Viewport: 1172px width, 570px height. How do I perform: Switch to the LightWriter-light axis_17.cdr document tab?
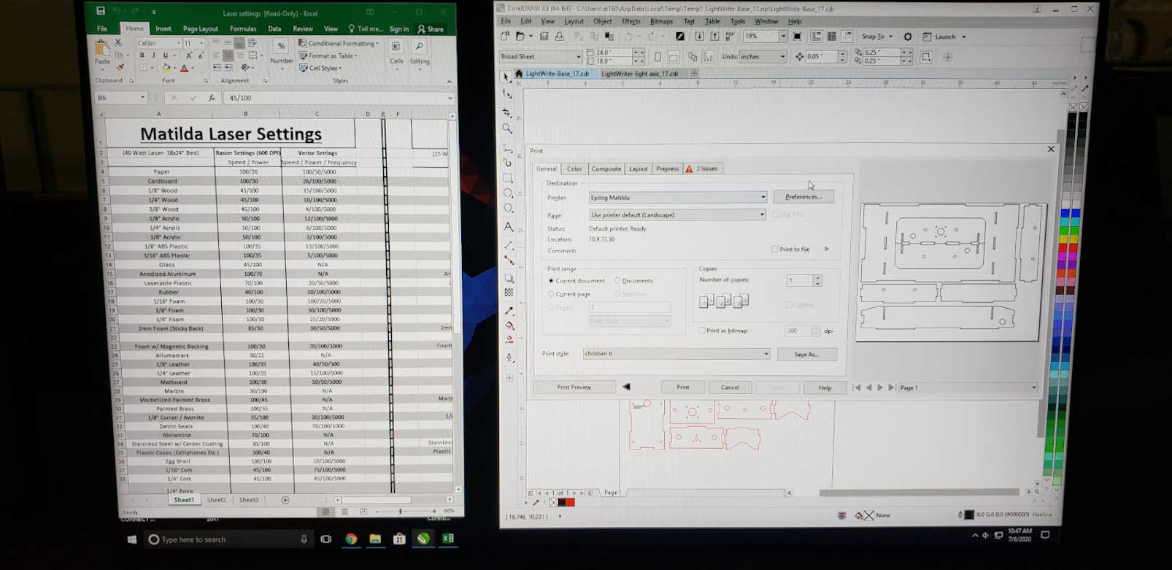640,74
